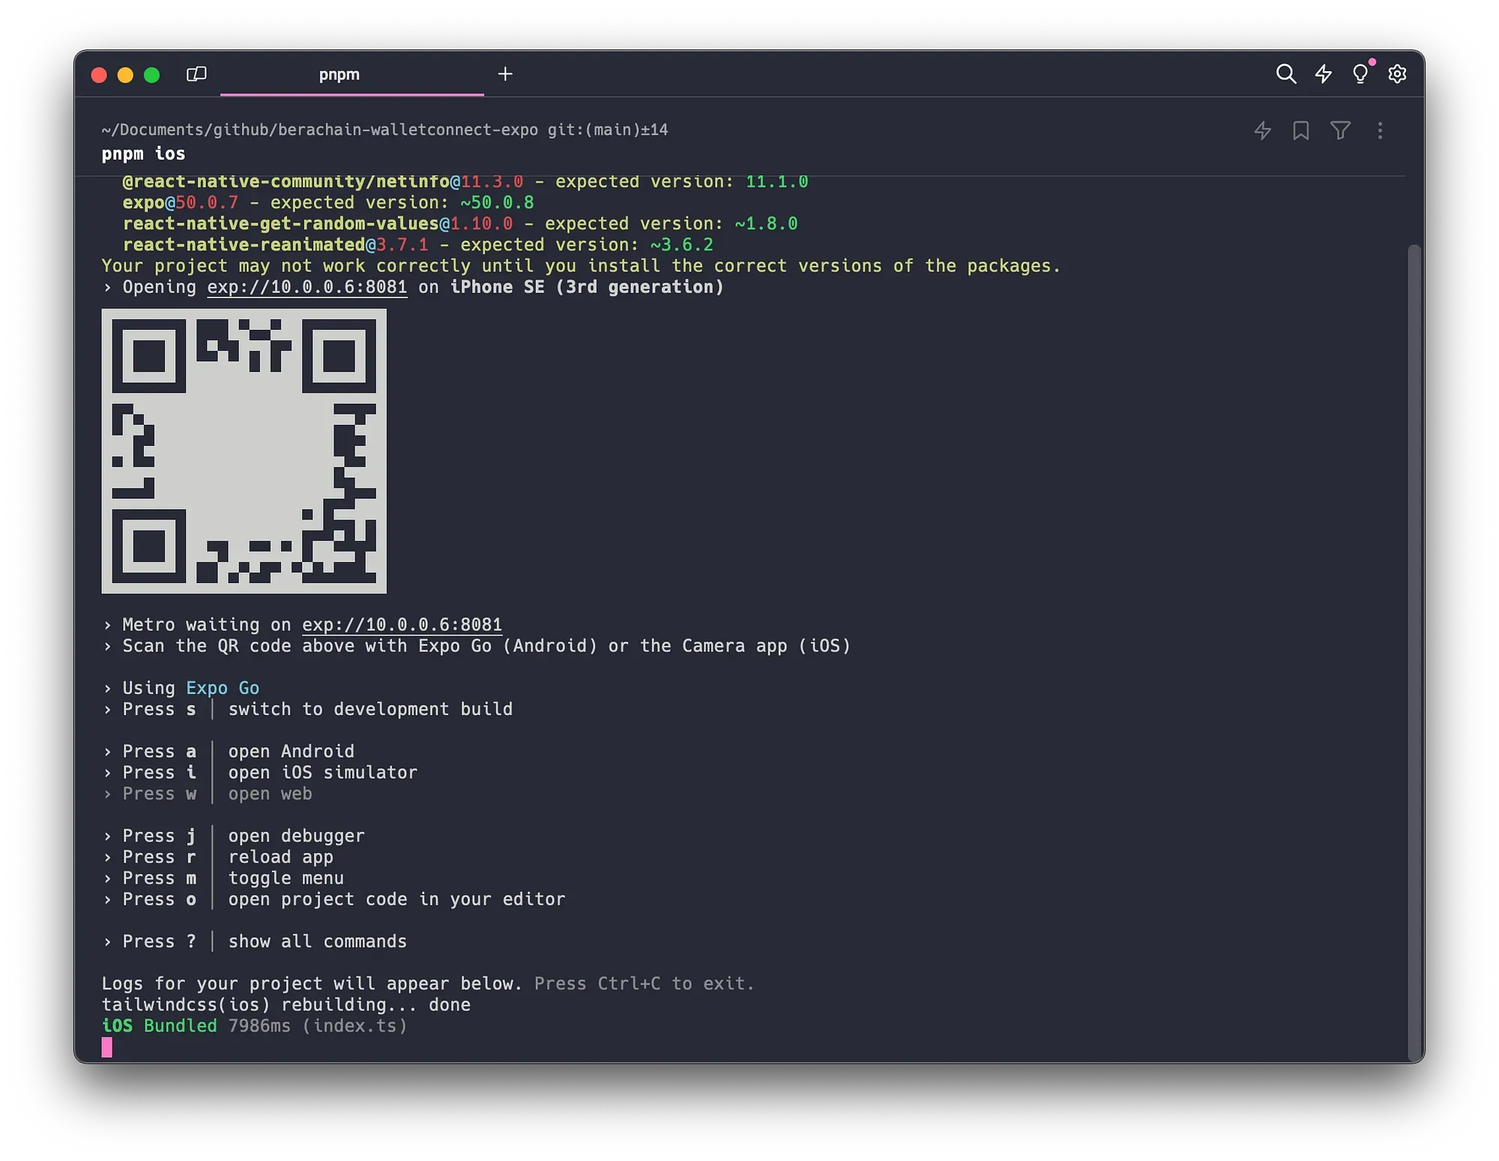This screenshot has height=1161, width=1499.
Task: Open the three-dot block options menu
Action: 1380,130
